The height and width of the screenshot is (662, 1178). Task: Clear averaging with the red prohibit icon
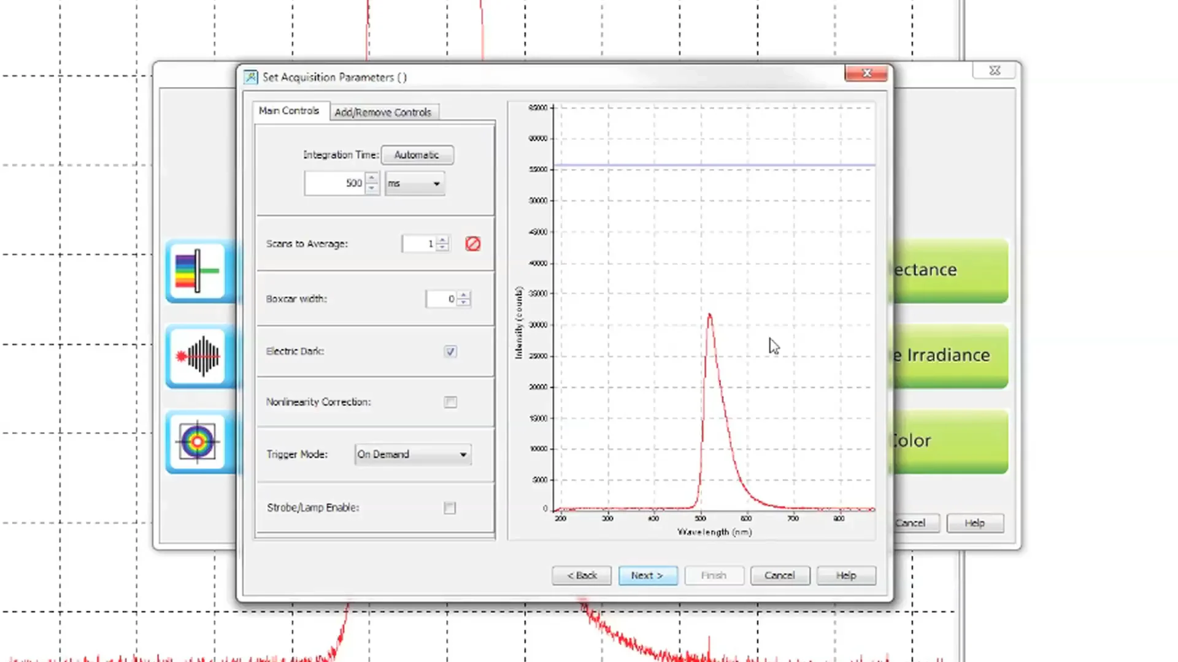tap(472, 243)
